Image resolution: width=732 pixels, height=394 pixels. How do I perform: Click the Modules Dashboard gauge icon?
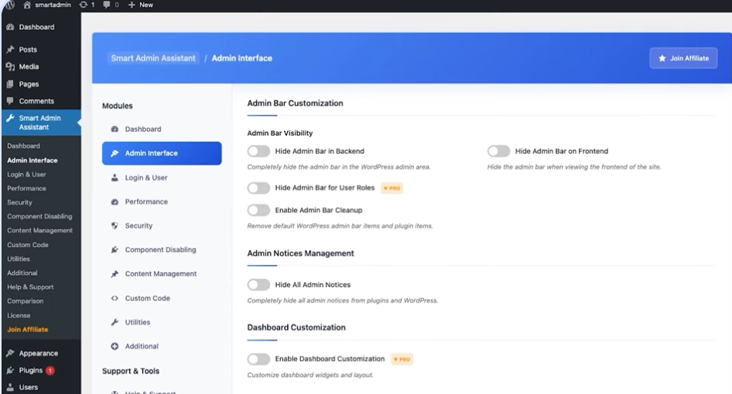(x=115, y=128)
